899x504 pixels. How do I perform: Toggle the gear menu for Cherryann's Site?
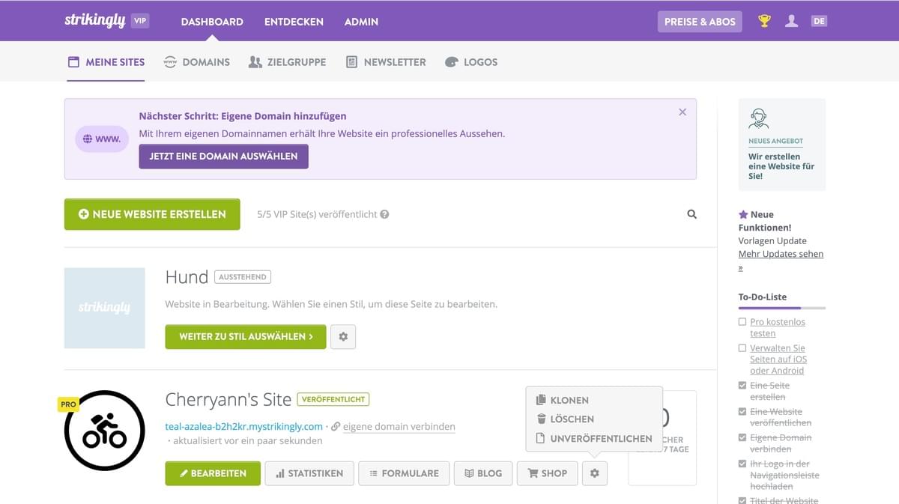pyautogui.click(x=595, y=473)
